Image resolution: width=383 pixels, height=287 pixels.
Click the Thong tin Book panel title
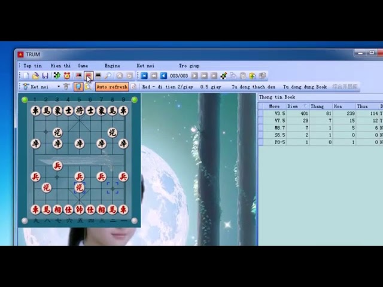[277, 97]
